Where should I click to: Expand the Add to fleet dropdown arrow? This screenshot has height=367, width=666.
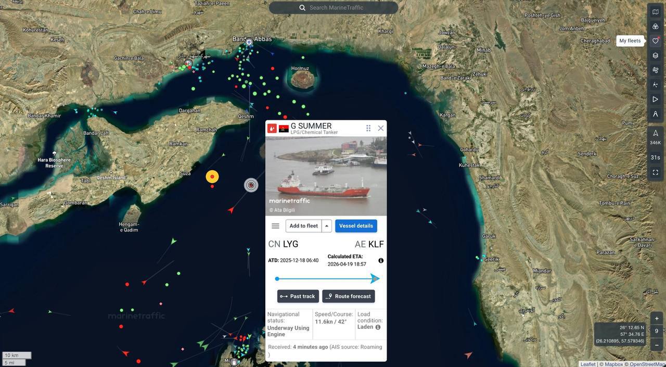point(327,226)
